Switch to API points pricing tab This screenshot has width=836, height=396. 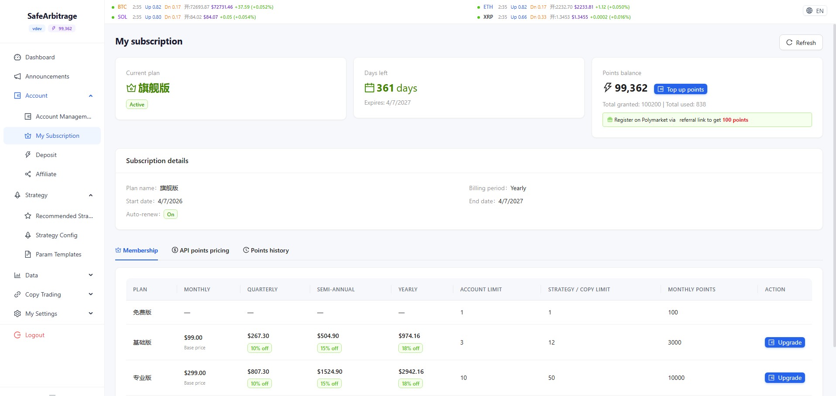[200, 250]
